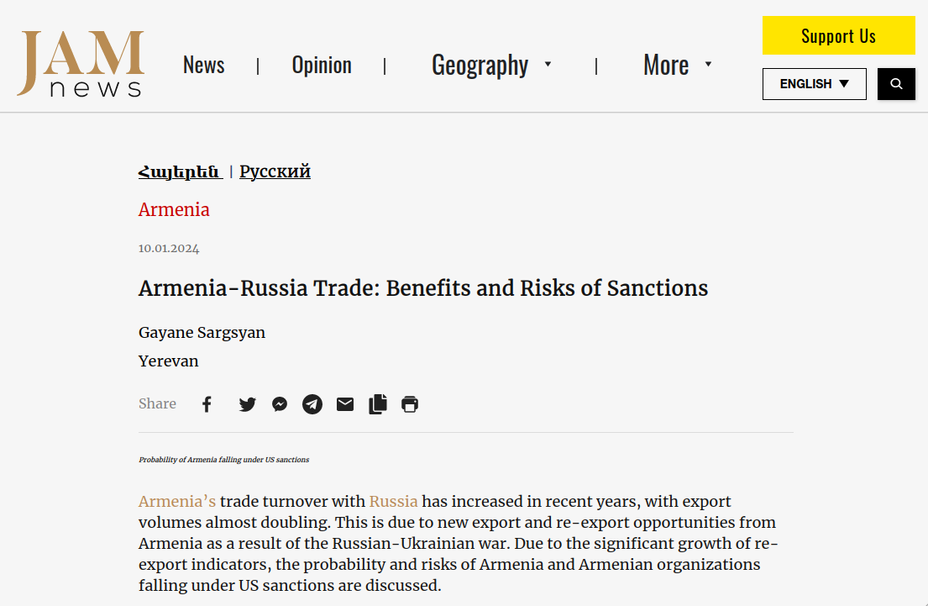928x606 pixels.
Task: Share article on Facebook
Action: pos(207,404)
